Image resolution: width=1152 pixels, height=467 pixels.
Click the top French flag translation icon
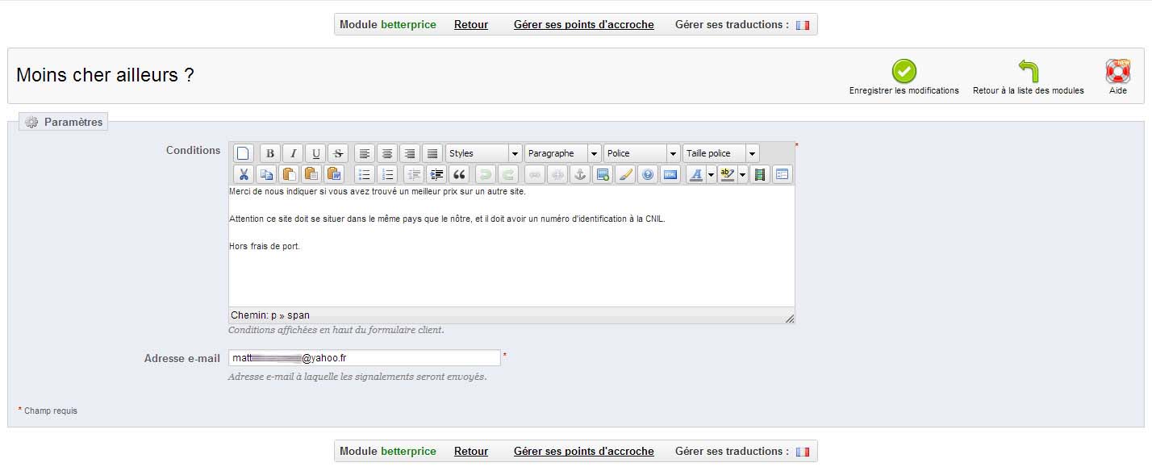tap(802, 25)
